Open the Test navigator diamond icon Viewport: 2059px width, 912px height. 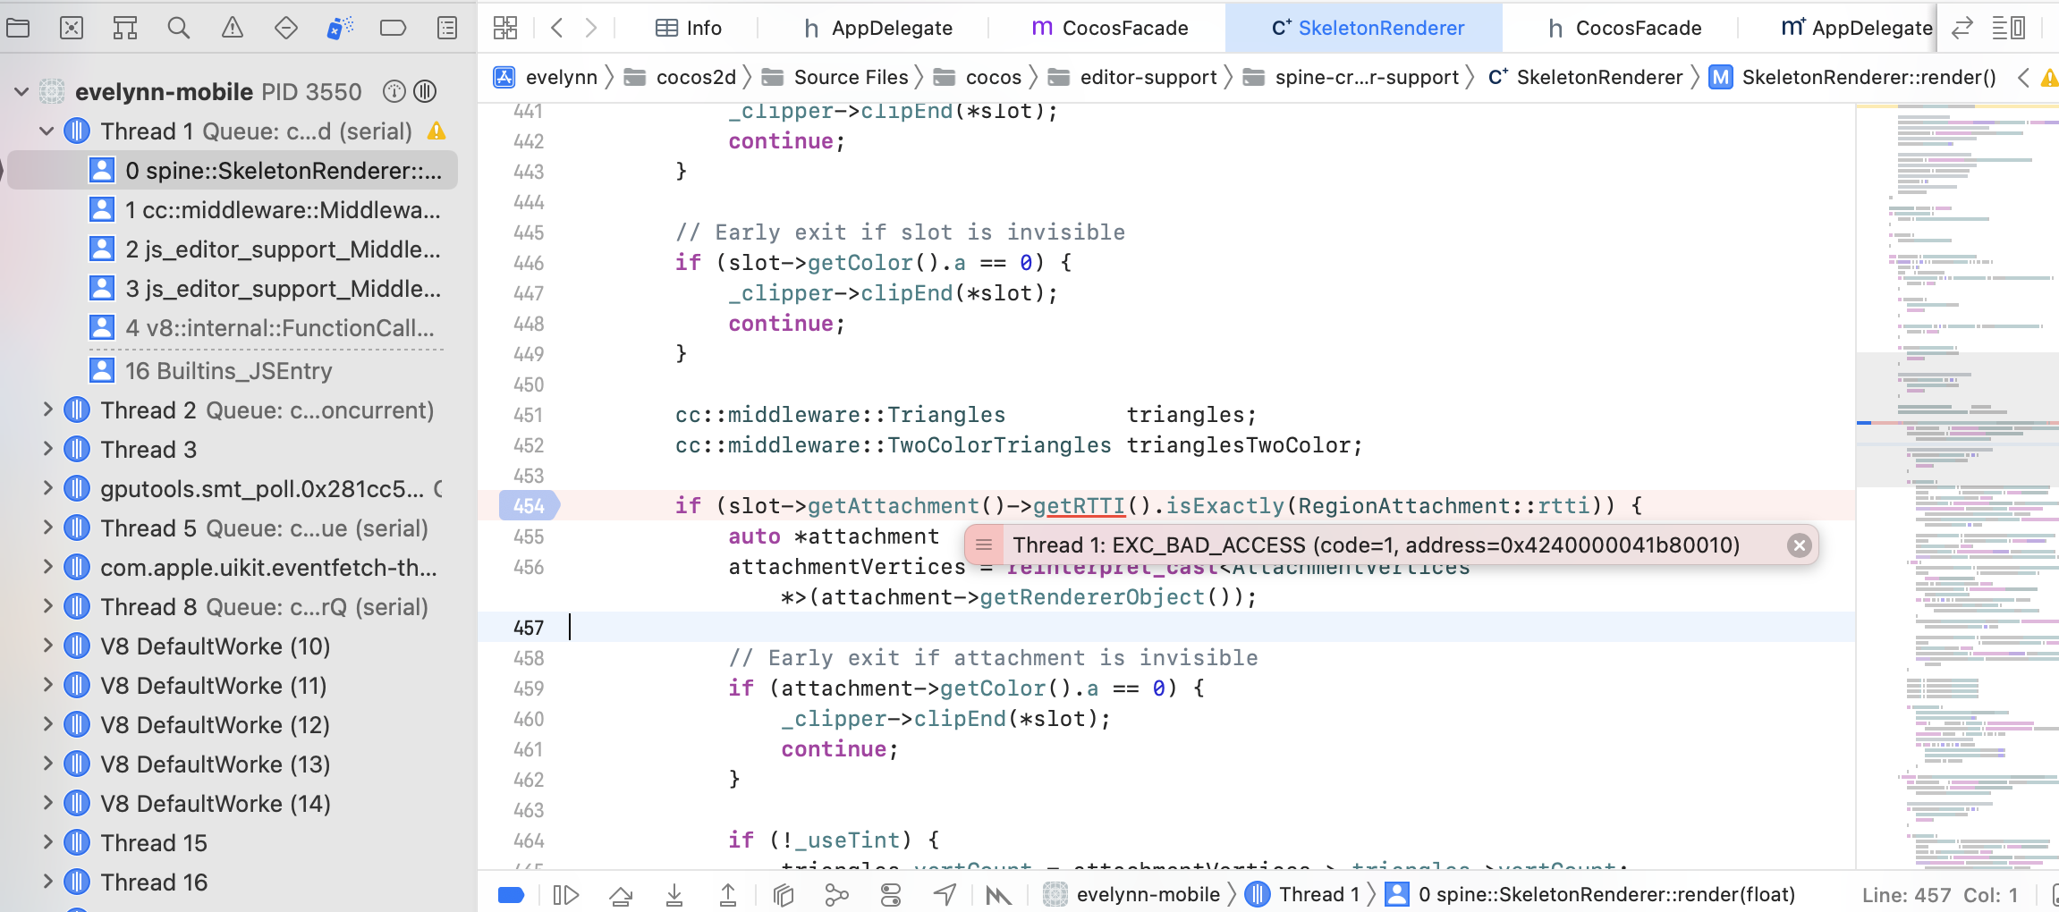point(286,28)
